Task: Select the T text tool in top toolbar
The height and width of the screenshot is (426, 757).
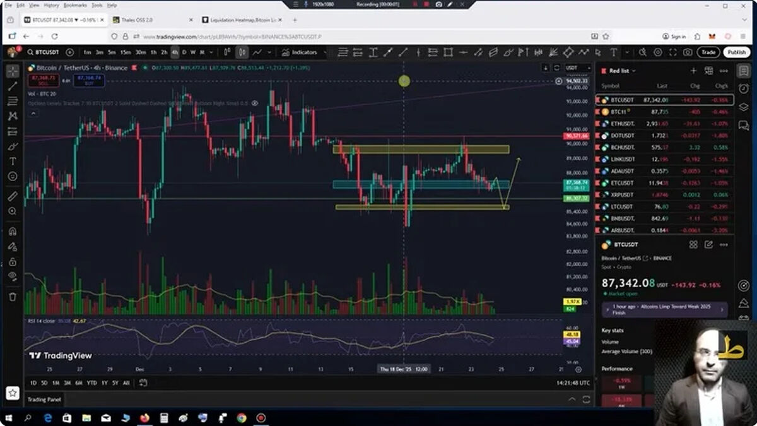Action: 613,52
